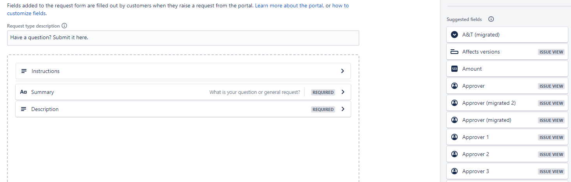Click the Instructions paragraph icon

tap(24, 71)
